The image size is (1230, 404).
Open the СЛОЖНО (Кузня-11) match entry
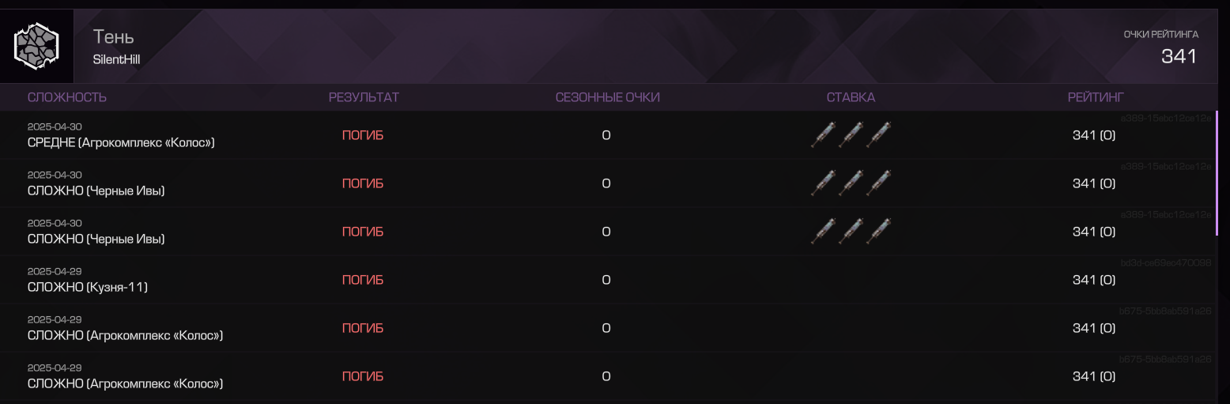pyautogui.click(x=88, y=287)
